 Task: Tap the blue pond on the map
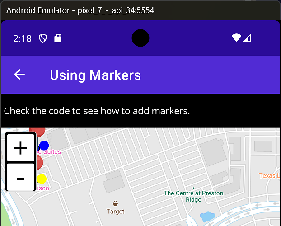[x=207, y=217]
